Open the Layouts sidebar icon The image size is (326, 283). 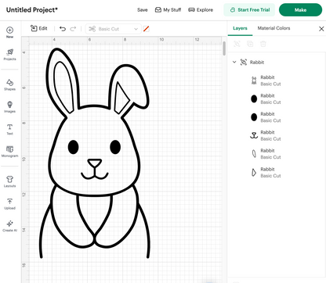pyautogui.click(x=9, y=179)
